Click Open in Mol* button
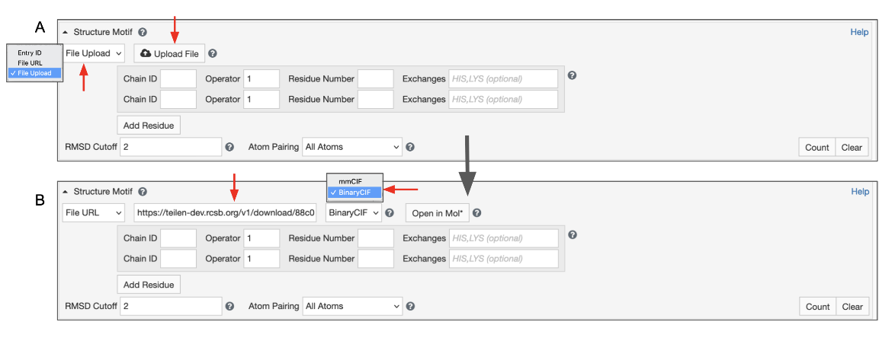The image size is (892, 341). pos(438,213)
